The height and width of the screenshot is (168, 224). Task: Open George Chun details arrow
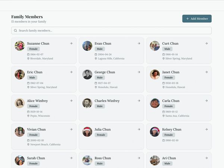tap(139, 72)
